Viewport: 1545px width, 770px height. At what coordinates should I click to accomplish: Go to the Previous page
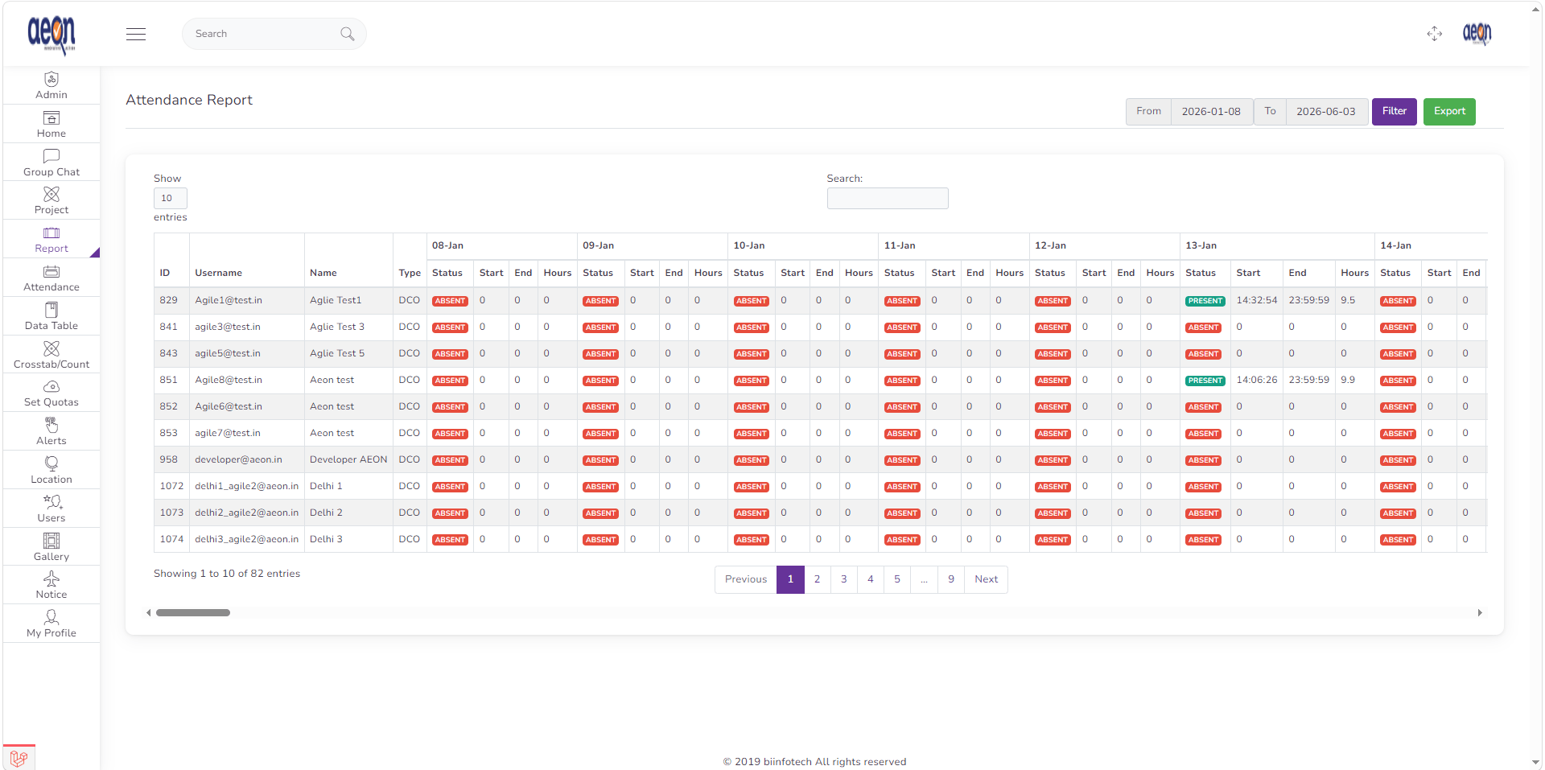pos(746,579)
